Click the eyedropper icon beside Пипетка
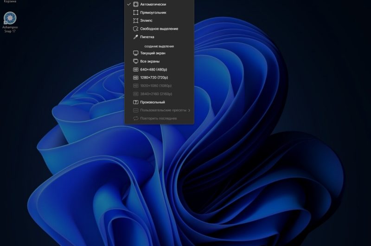The width and height of the screenshot is (371, 246). [x=135, y=37]
